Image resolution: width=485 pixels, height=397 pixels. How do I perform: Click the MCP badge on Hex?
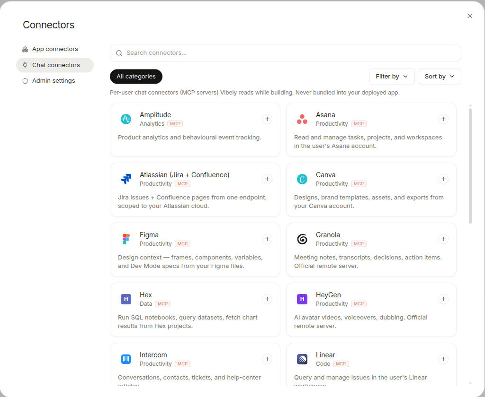163,304
